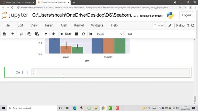Open a new browser tab

pyautogui.click(x=74, y=2)
